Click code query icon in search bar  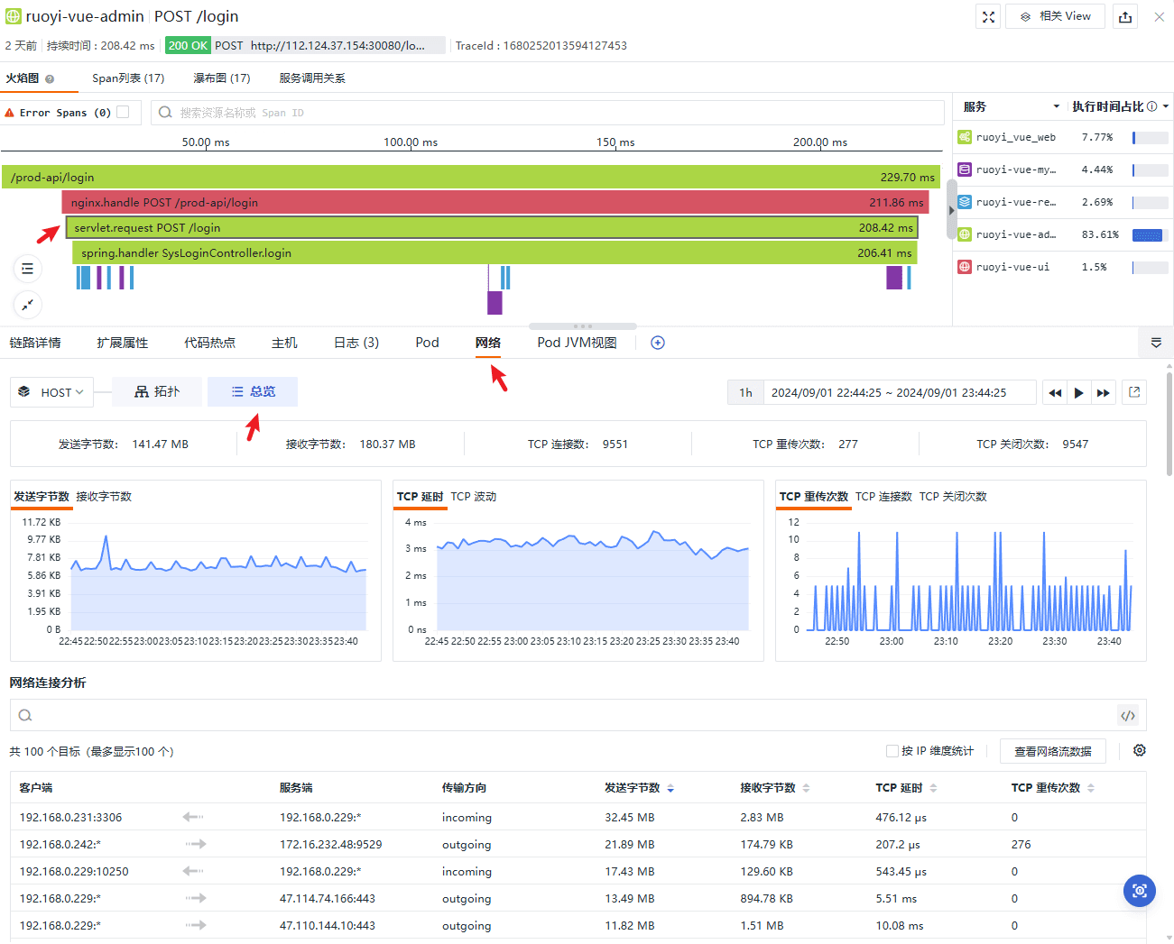tap(1128, 715)
